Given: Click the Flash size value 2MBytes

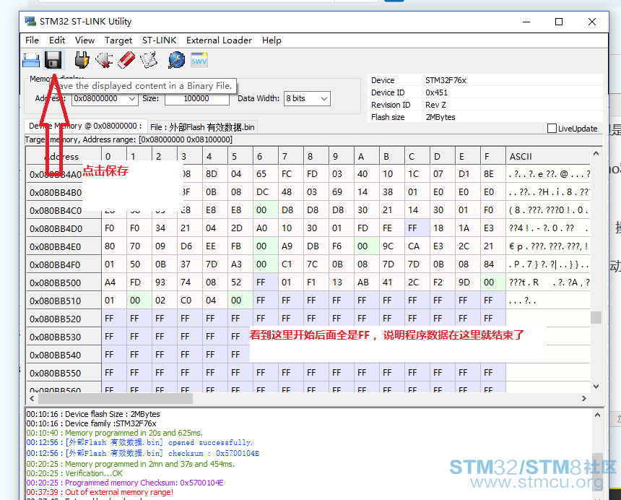Looking at the screenshot, I should (440, 117).
